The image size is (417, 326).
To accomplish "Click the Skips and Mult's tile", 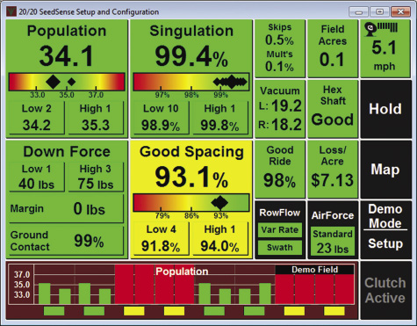I will (x=280, y=48).
